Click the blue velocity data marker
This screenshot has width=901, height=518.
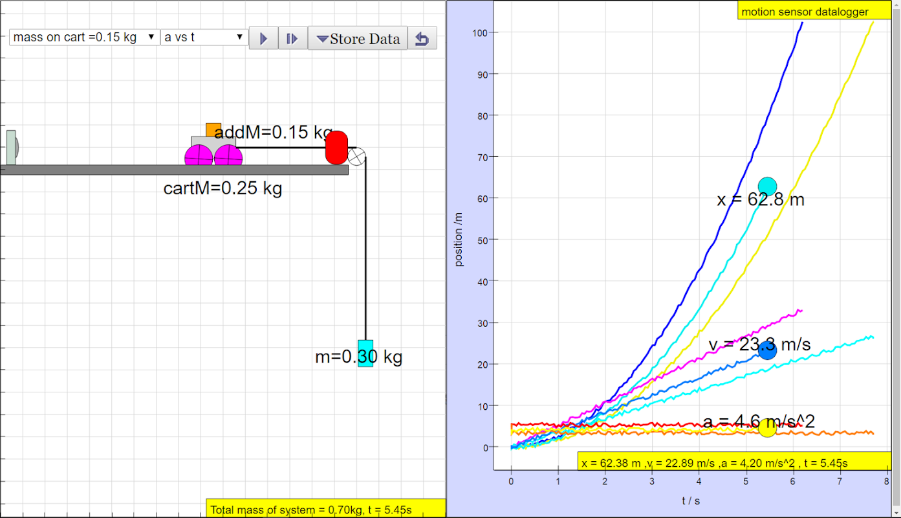767,350
